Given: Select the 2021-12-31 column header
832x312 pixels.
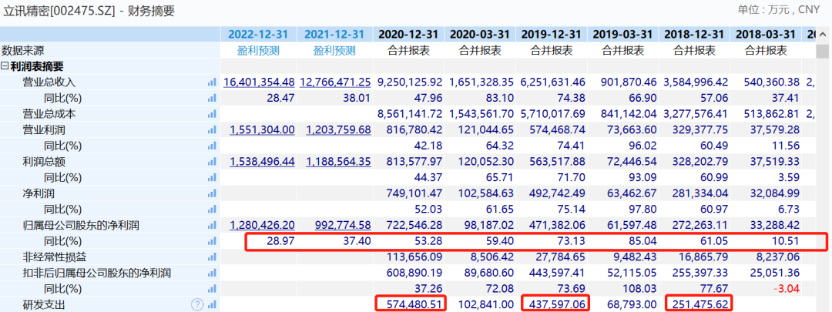Looking at the screenshot, I should [334, 35].
